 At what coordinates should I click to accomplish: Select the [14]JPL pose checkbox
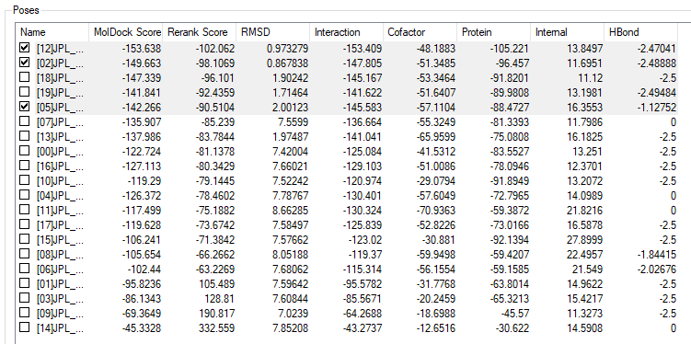pyautogui.click(x=25, y=327)
